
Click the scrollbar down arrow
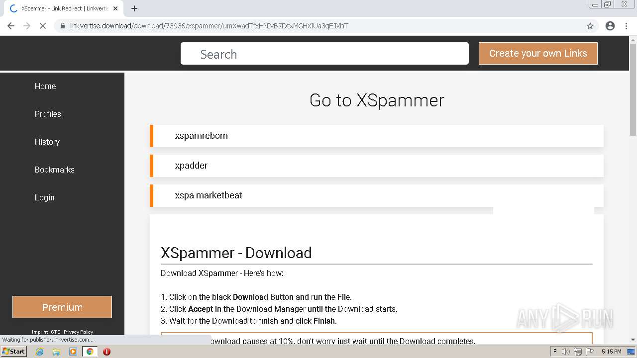[x=633, y=340]
